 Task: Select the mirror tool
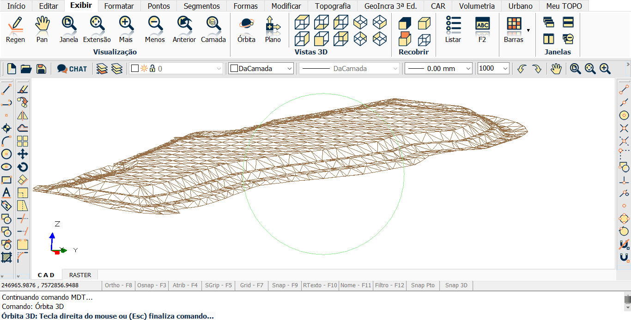pos(23,115)
